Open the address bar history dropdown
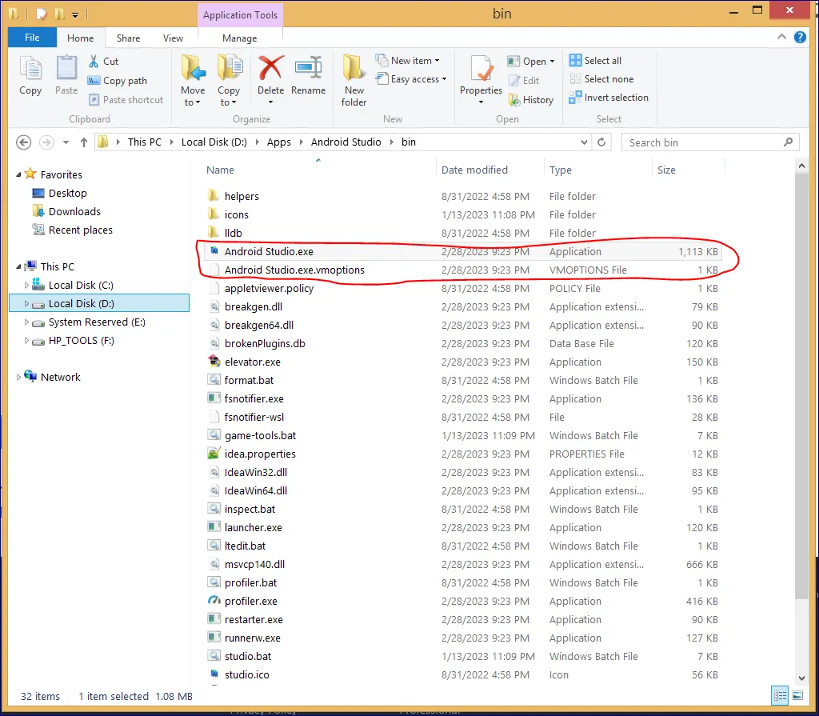 583,142
